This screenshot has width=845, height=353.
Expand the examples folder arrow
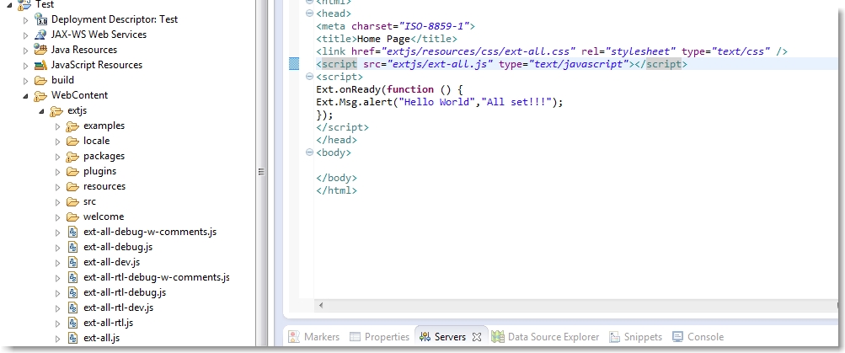click(58, 126)
